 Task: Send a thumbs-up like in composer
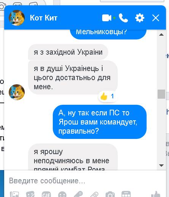point(156,194)
